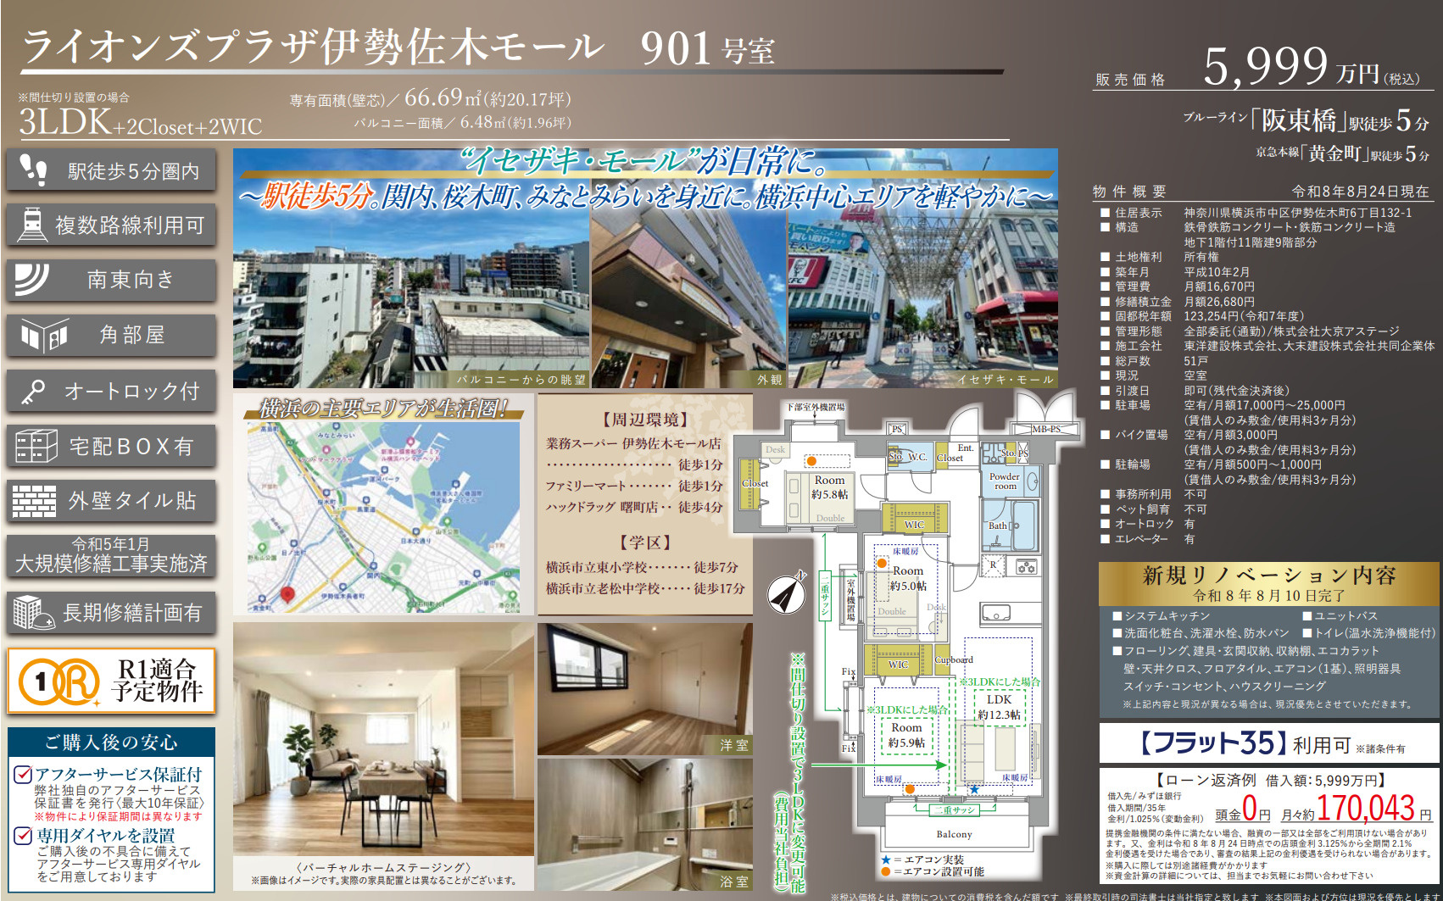This screenshot has height=901, width=1443.
Task: Click the brick wall icon beside 外壁タイル貼
Action: pyautogui.click(x=35, y=501)
